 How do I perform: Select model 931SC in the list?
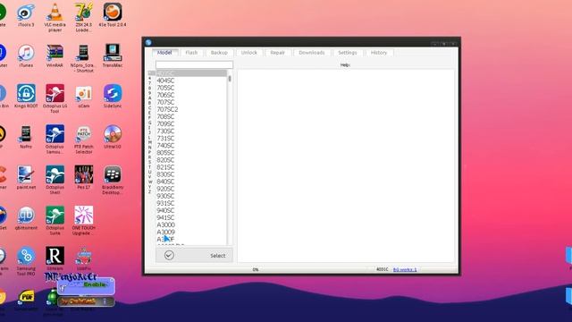tap(165, 203)
